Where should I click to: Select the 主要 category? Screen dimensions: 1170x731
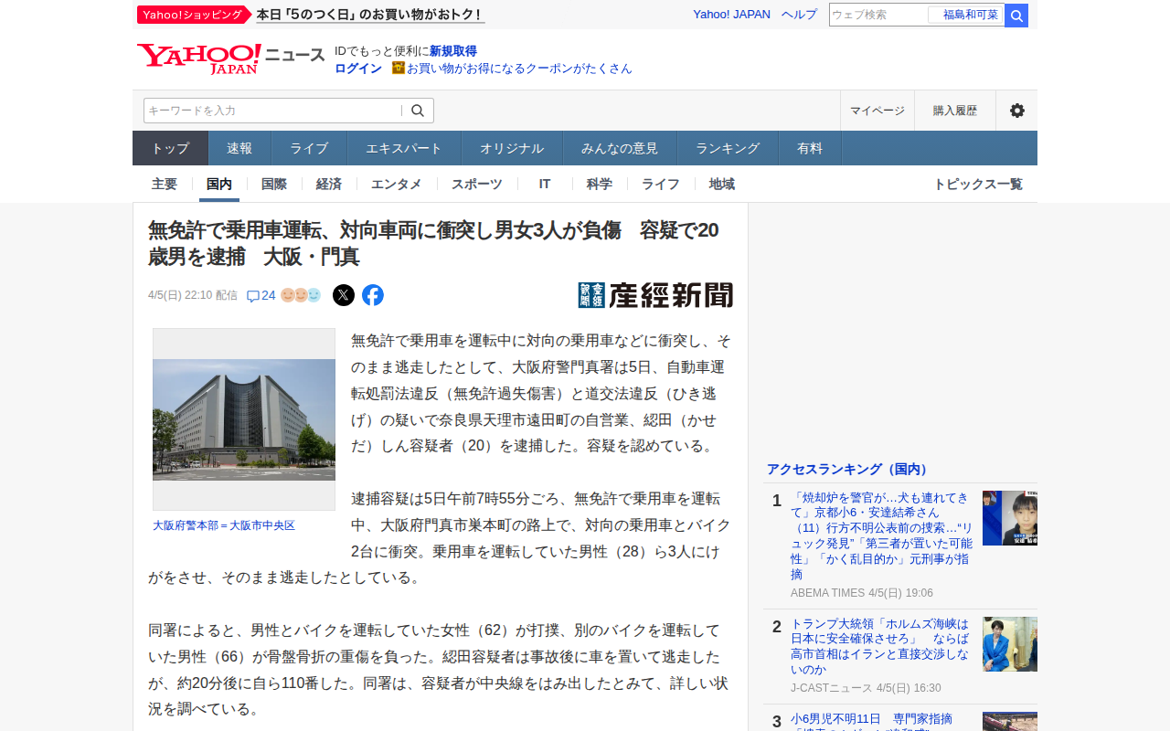click(x=165, y=184)
